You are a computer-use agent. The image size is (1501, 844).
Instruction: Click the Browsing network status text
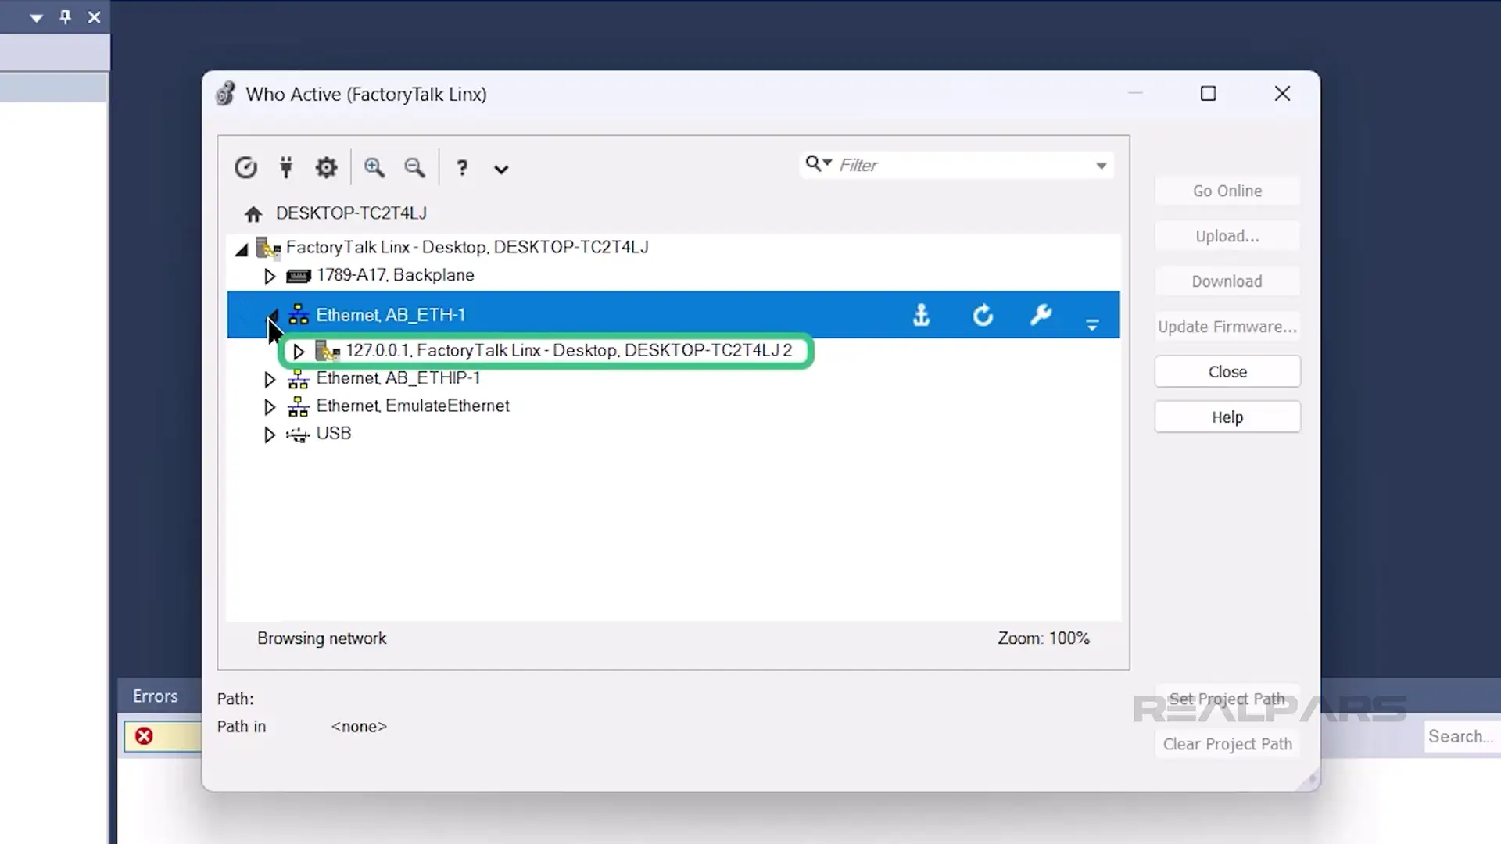tap(322, 638)
